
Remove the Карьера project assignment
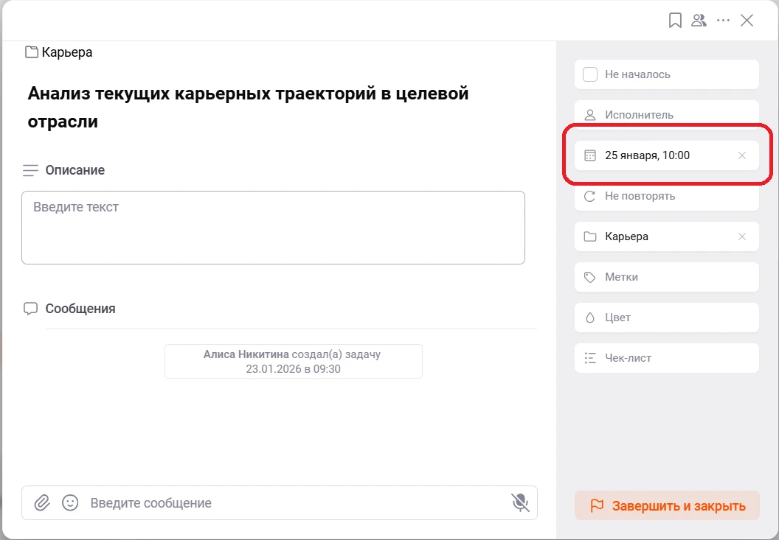742,236
